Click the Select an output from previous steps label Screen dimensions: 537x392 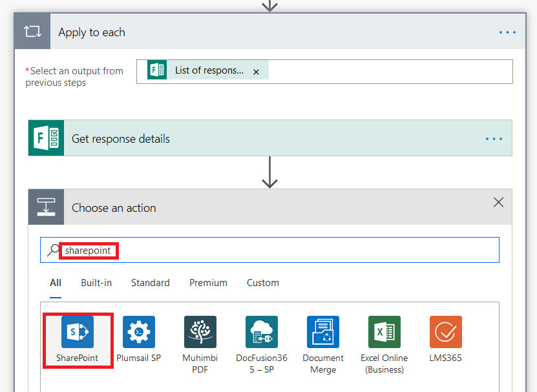click(x=74, y=77)
